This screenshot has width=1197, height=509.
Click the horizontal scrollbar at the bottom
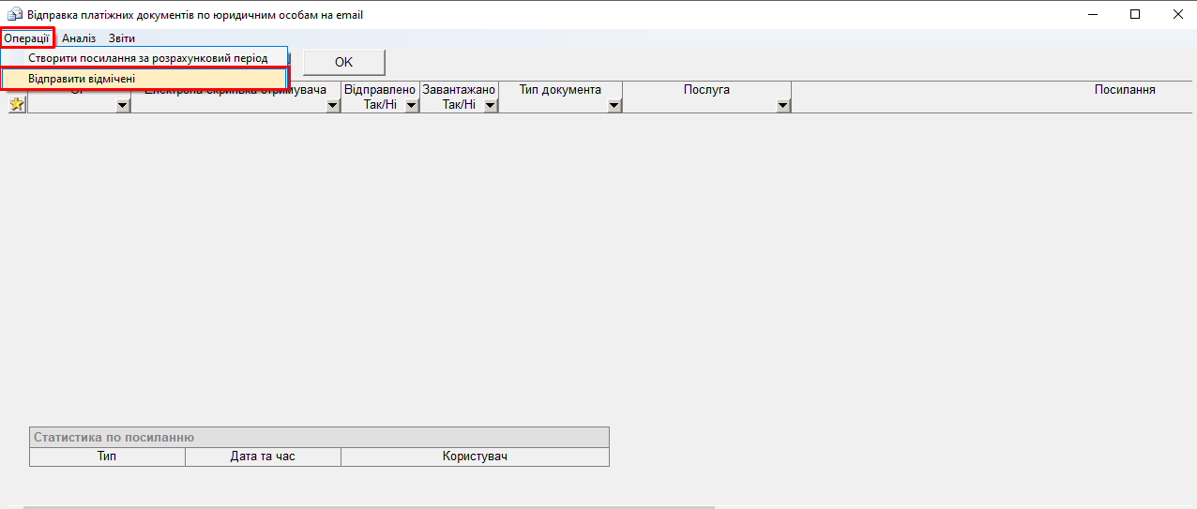(375, 506)
